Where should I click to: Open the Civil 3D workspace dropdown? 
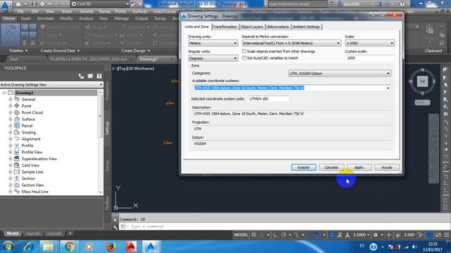coord(99,4)
